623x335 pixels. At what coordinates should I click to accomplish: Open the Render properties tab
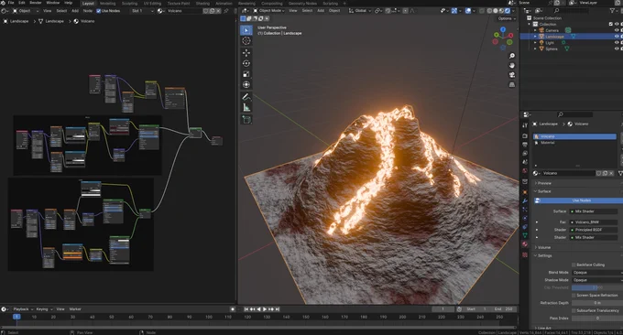tap(525, 135)
